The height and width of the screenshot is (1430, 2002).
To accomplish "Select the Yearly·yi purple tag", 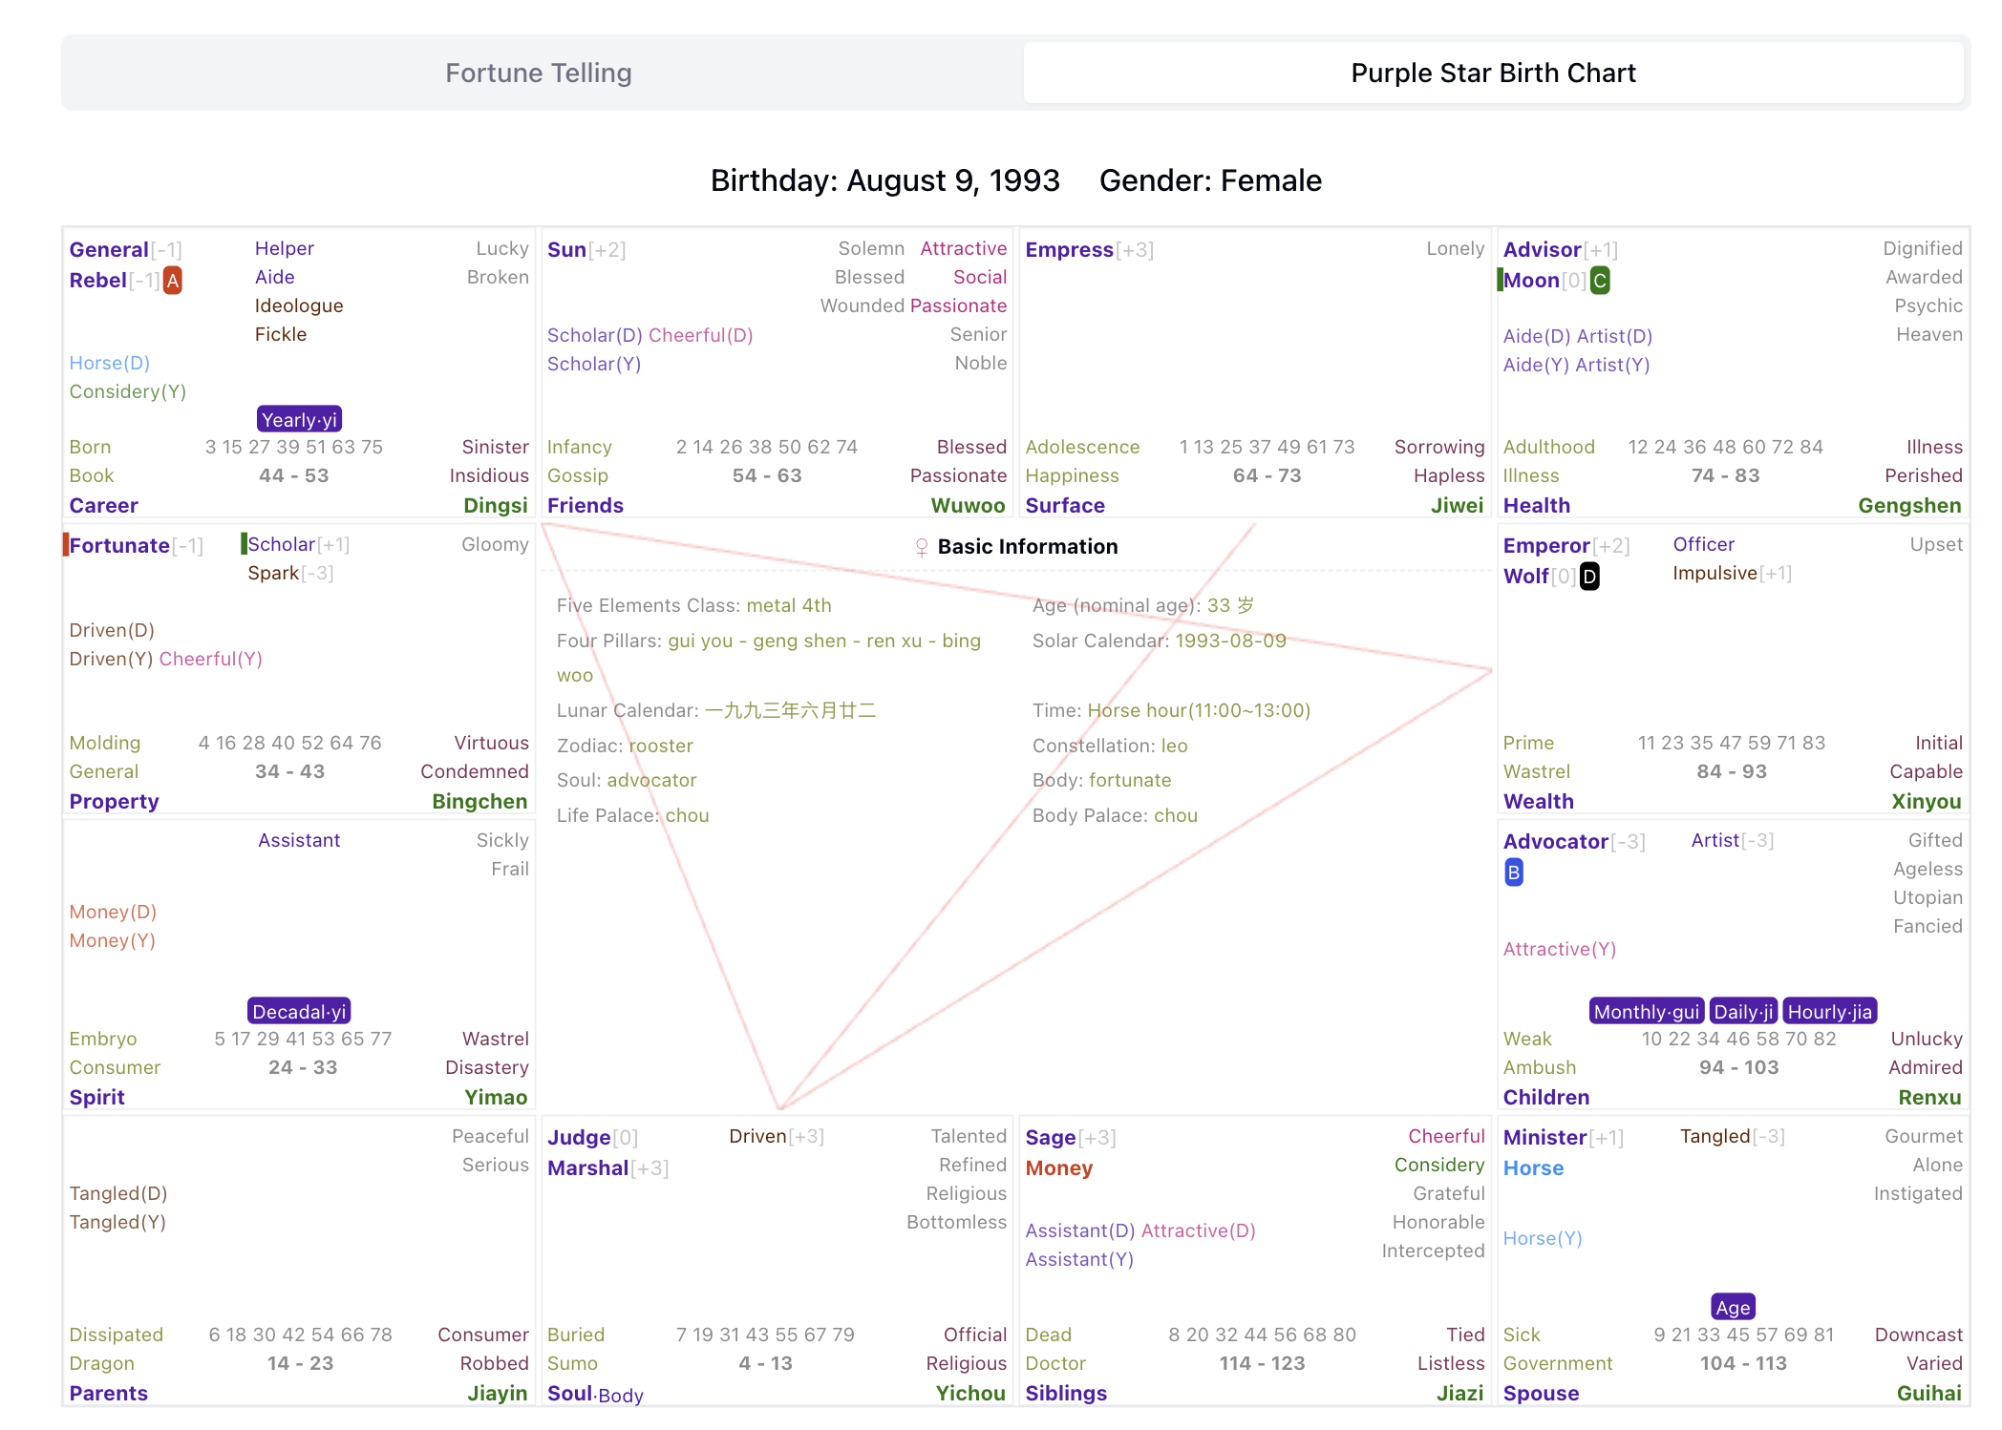I will [x=299, y=420].
